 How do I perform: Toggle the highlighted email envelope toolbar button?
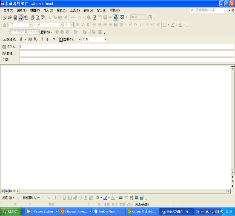click(20, 17)
